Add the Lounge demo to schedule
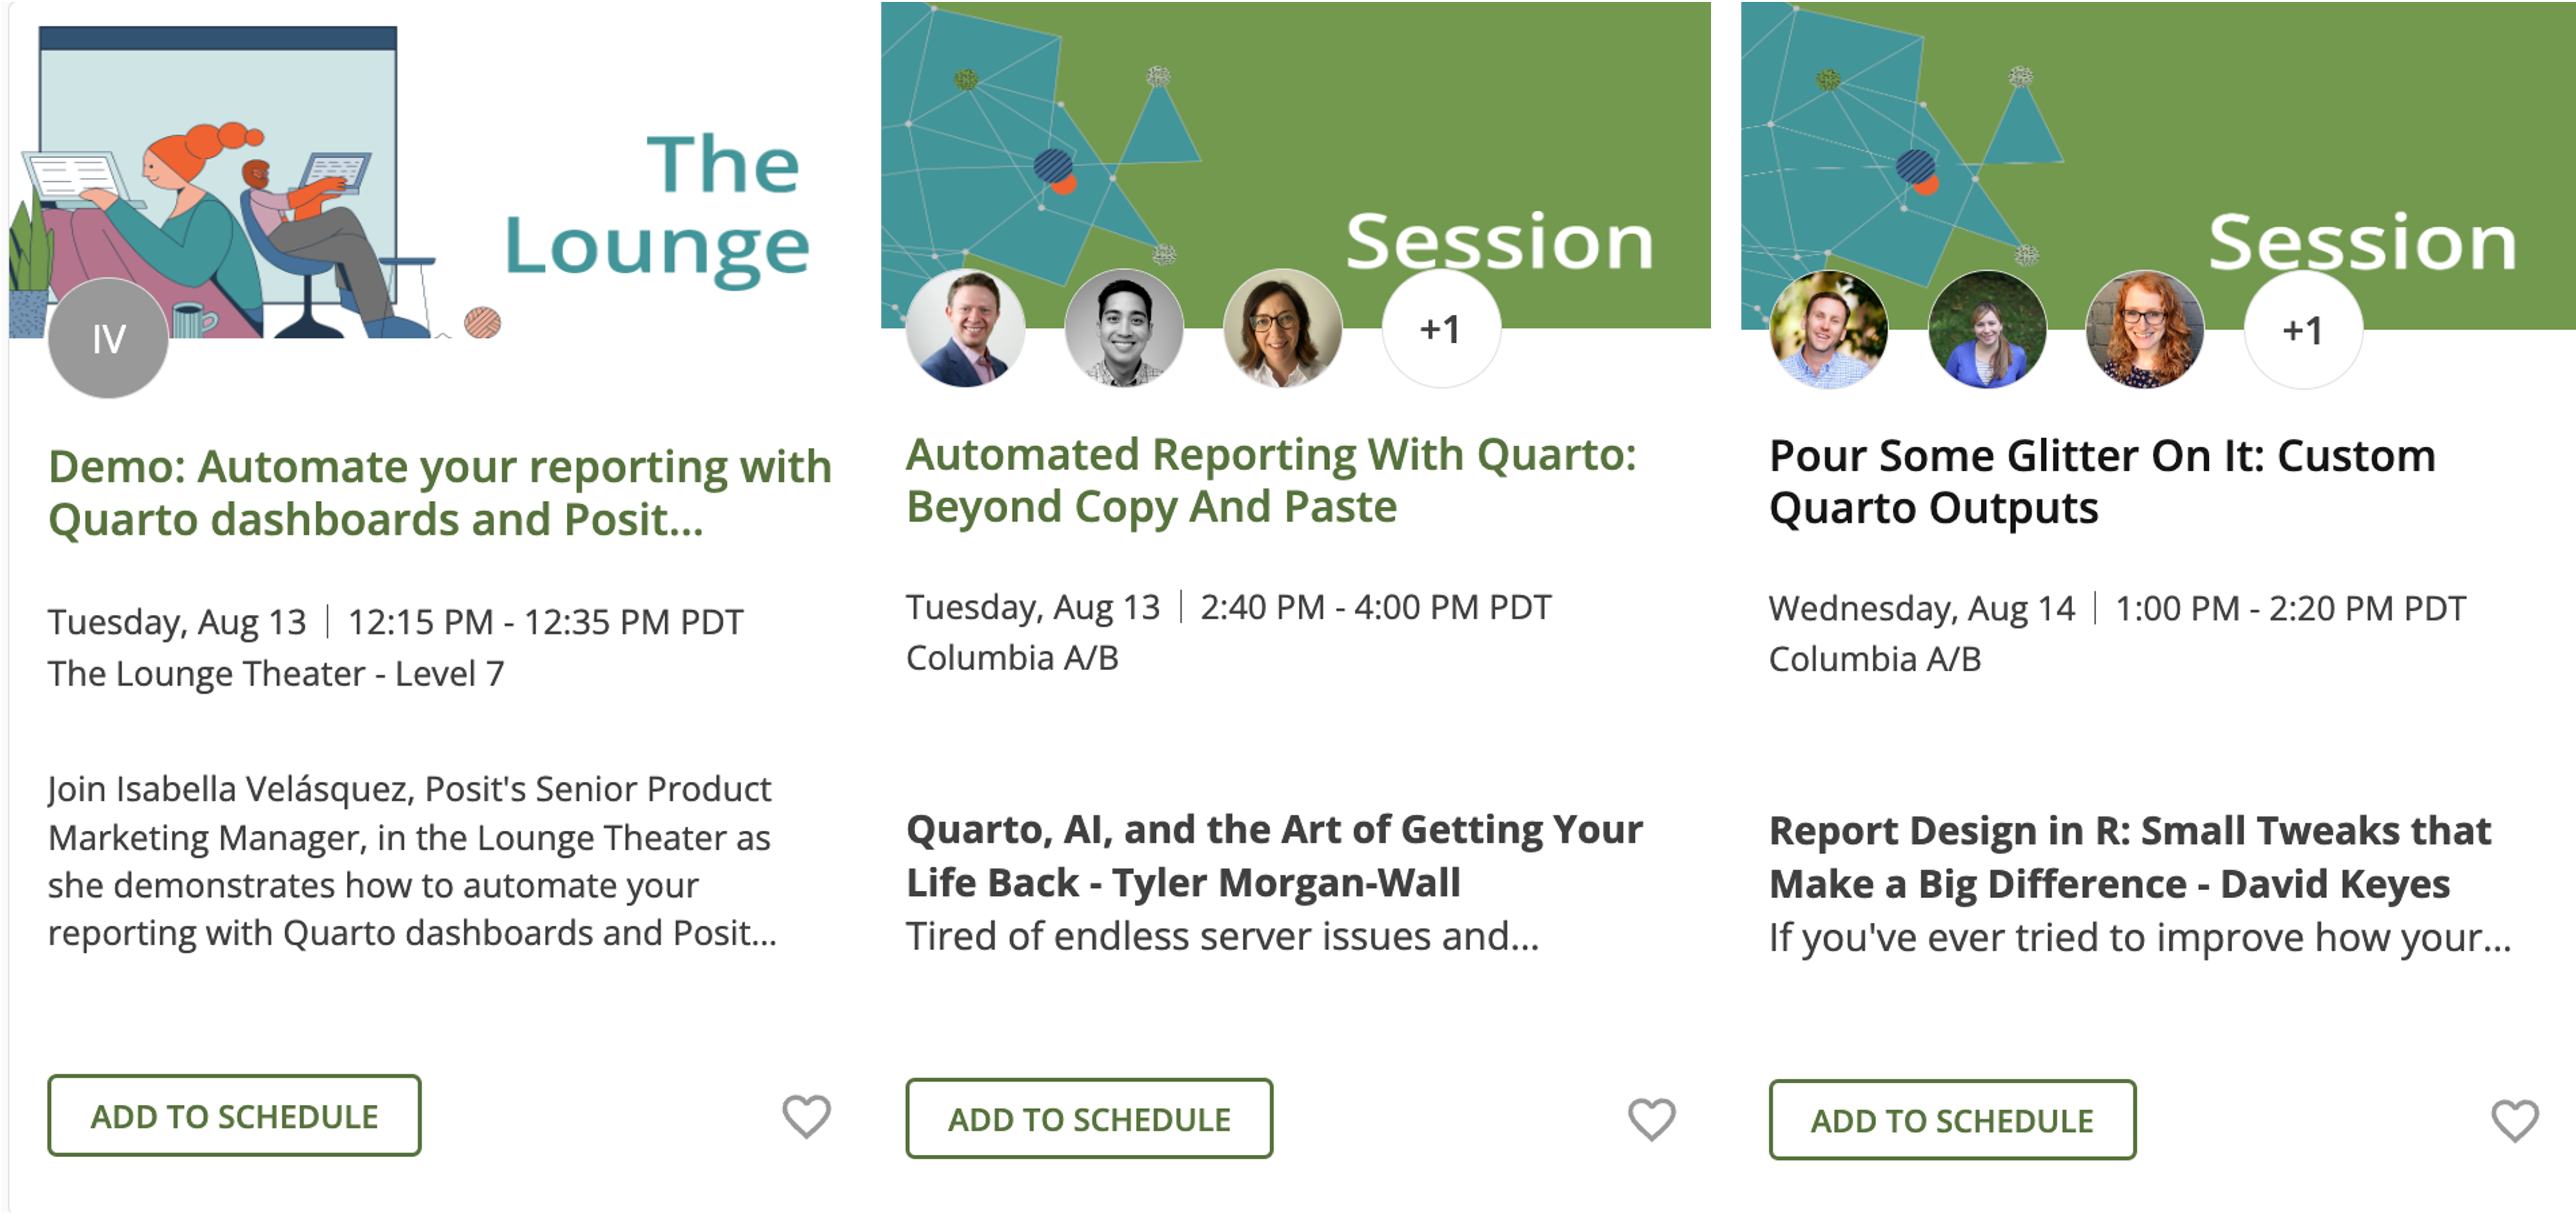 coord(234,1115)
